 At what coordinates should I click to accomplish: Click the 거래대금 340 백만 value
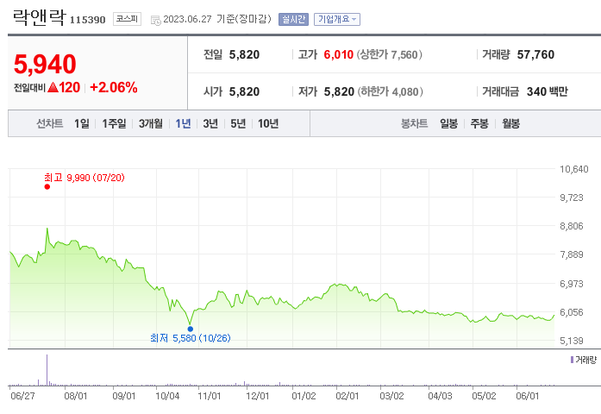tap(547, 91)
